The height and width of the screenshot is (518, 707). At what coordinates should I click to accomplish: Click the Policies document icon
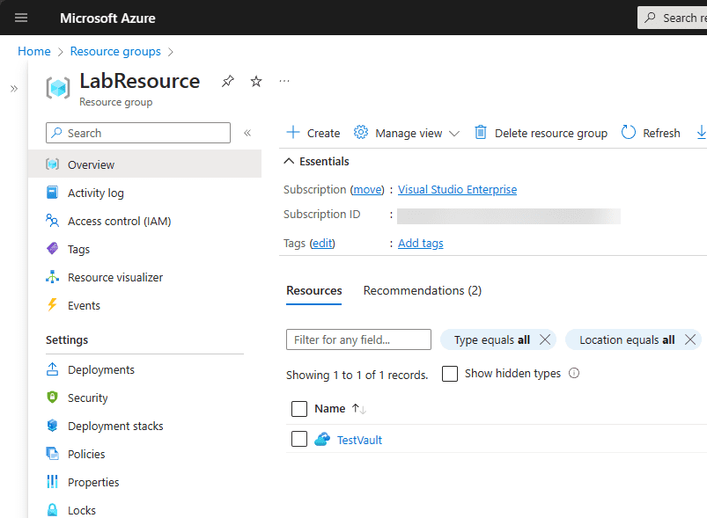tap(52, 454)
